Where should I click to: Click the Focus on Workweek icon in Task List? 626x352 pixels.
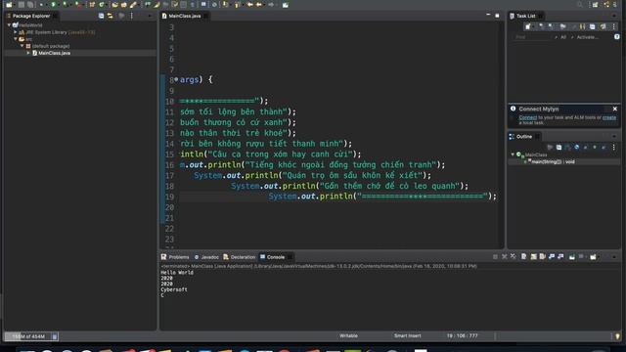[x=563, y=26]
